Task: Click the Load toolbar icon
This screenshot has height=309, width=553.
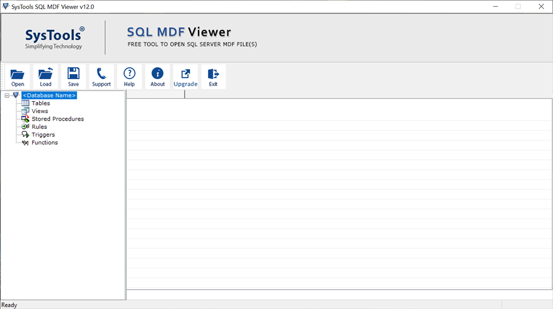Action: coord(46,77)
